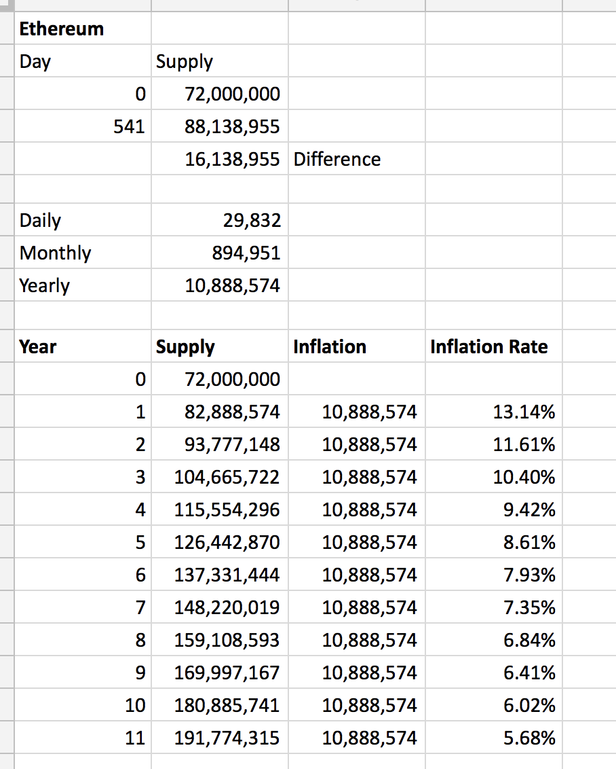Select supply cell 191,774,315
Image resolution: width=616 pixels, height=769 pixels.
point(220,737)
